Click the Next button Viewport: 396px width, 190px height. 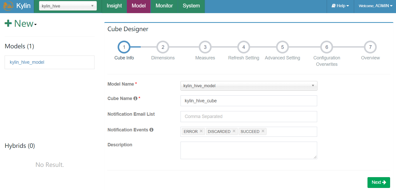(379, 182)
